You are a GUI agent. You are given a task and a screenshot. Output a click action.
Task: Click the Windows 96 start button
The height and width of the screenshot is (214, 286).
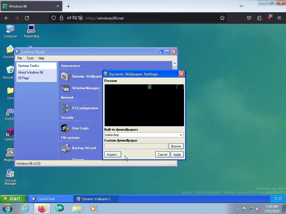point(13,199)
